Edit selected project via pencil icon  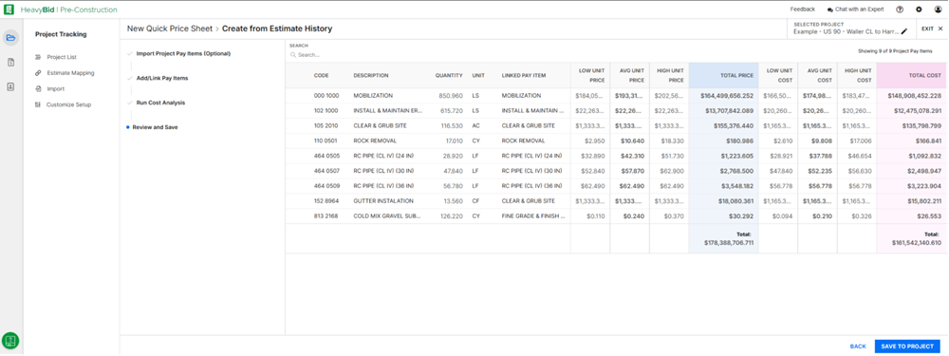click(904, 31)
